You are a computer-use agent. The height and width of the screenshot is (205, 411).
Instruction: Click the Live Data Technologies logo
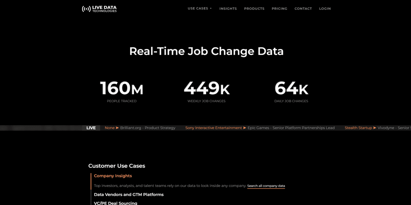pos(99,9)
